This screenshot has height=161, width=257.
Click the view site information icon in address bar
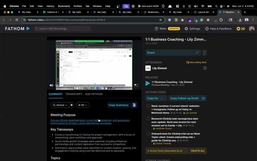(x=25, y=20)
